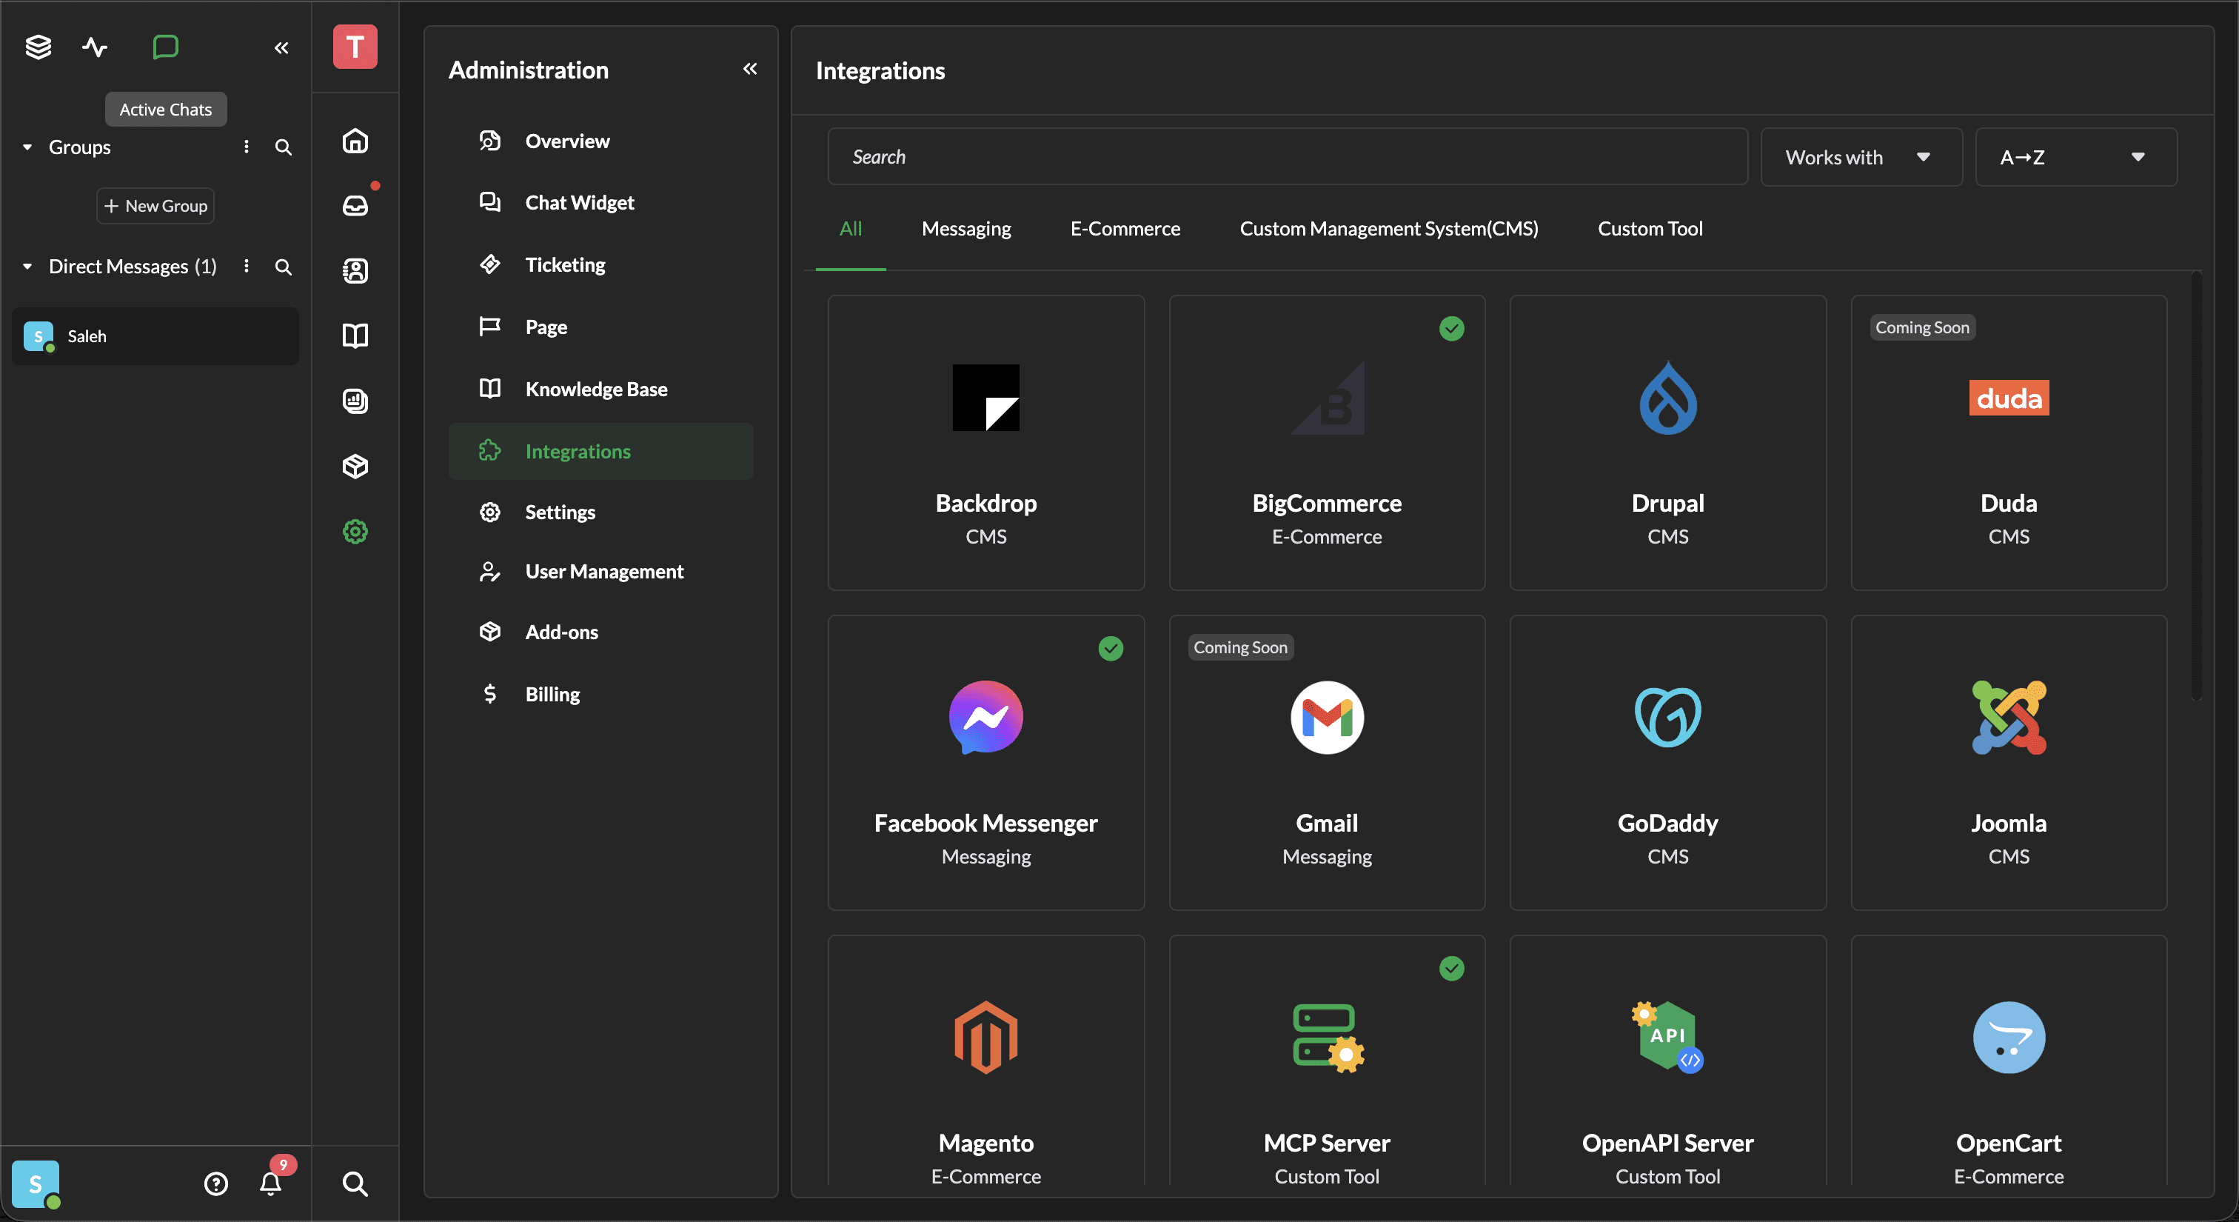
Task: Click the New Group button
Action: [x=155, y=206]
